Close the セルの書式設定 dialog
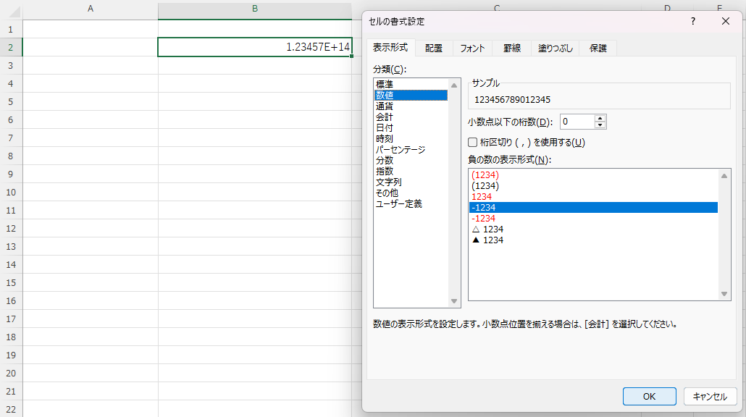This screenshot has width=746, height=417. point(725,22)
